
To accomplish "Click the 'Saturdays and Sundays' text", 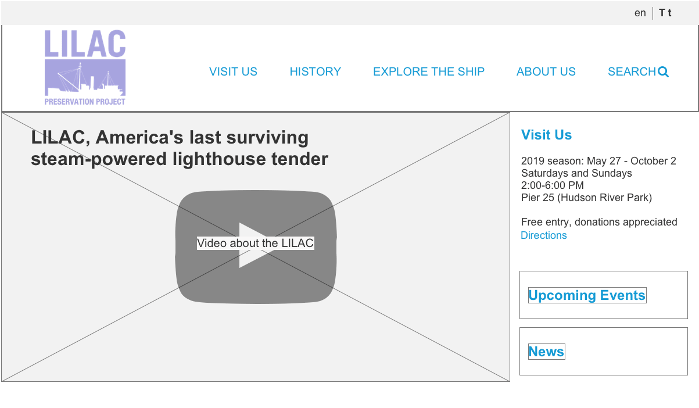I will click(576, 173).
